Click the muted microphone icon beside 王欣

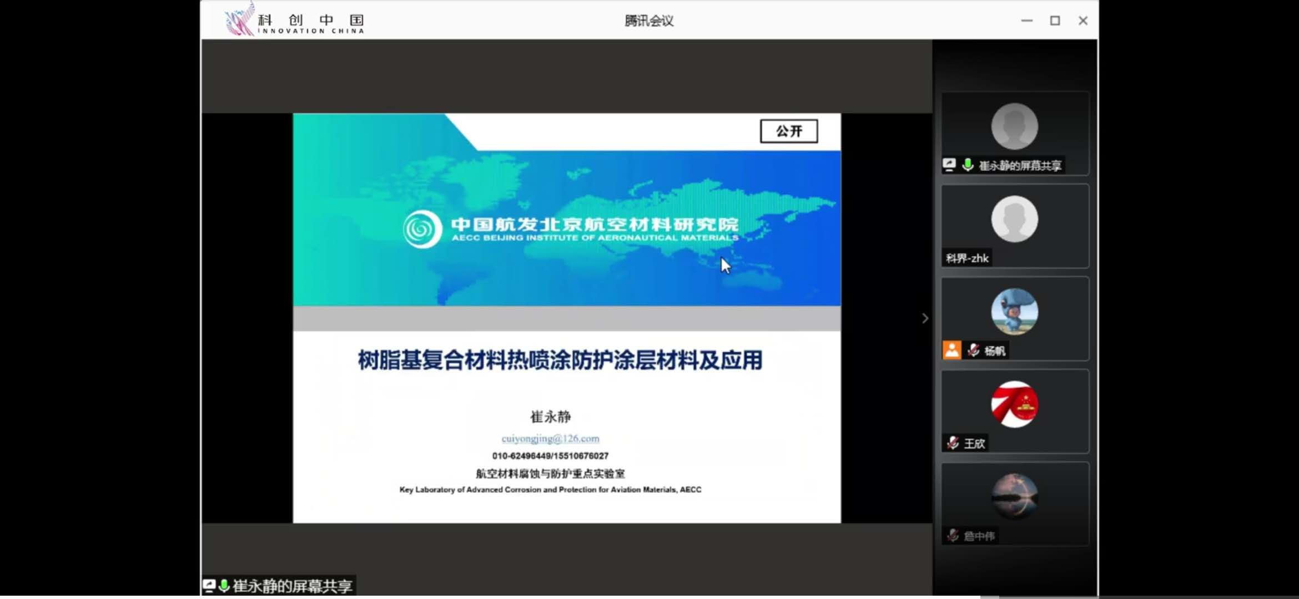pos(953,443)
